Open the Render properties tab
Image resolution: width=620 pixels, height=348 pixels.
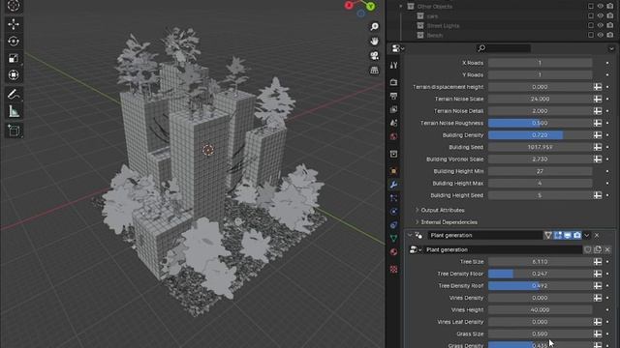[x=393, y=82]
